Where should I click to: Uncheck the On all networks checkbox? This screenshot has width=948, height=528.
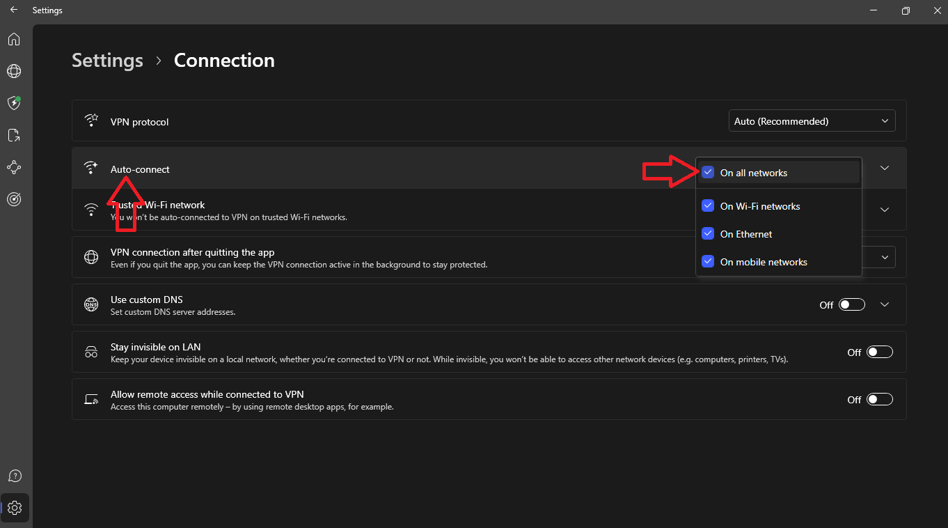coord(708,173)
